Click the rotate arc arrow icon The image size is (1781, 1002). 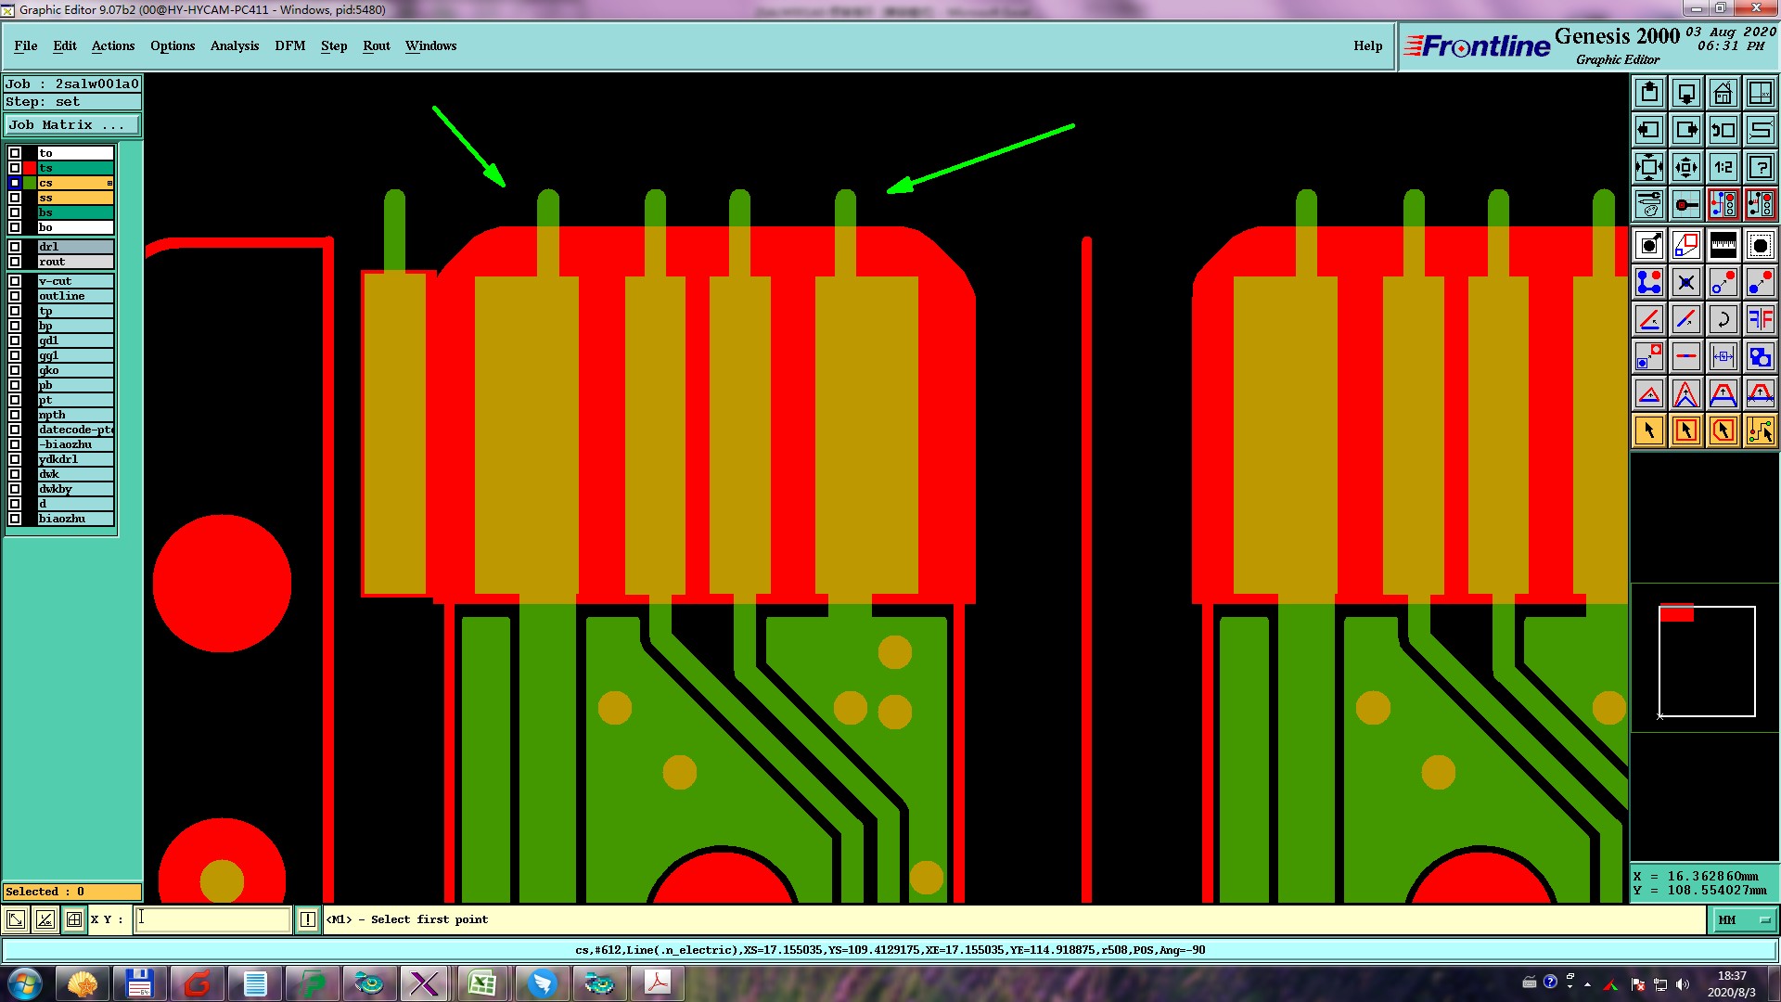tap(1723, 319)
